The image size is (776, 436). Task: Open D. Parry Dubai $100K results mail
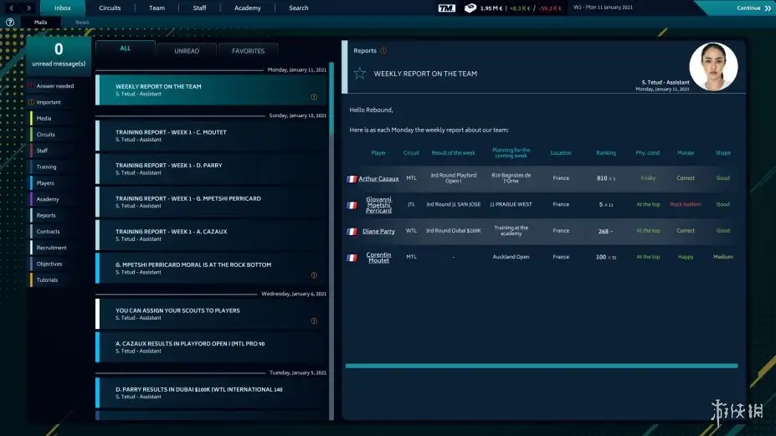pyautogui.click(x=212, y=393)
